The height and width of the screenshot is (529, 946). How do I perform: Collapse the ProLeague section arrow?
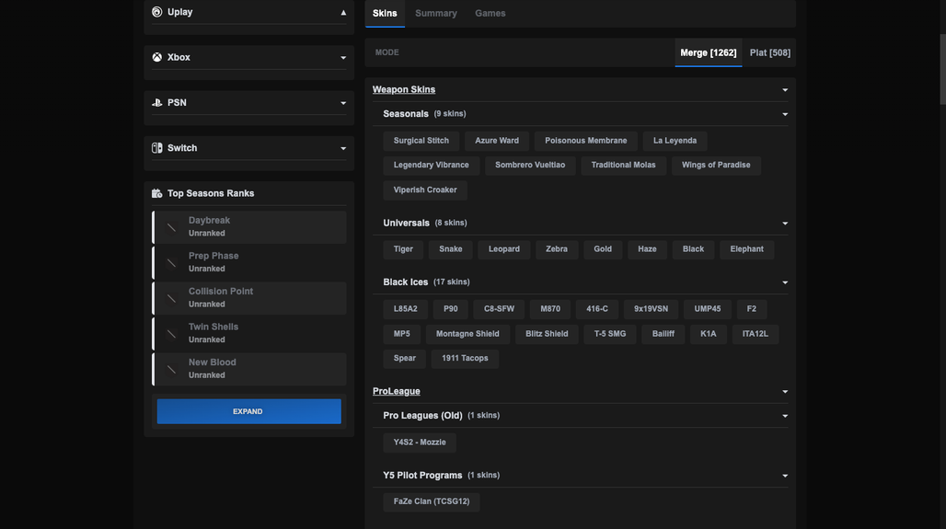[x=785, y=392]
